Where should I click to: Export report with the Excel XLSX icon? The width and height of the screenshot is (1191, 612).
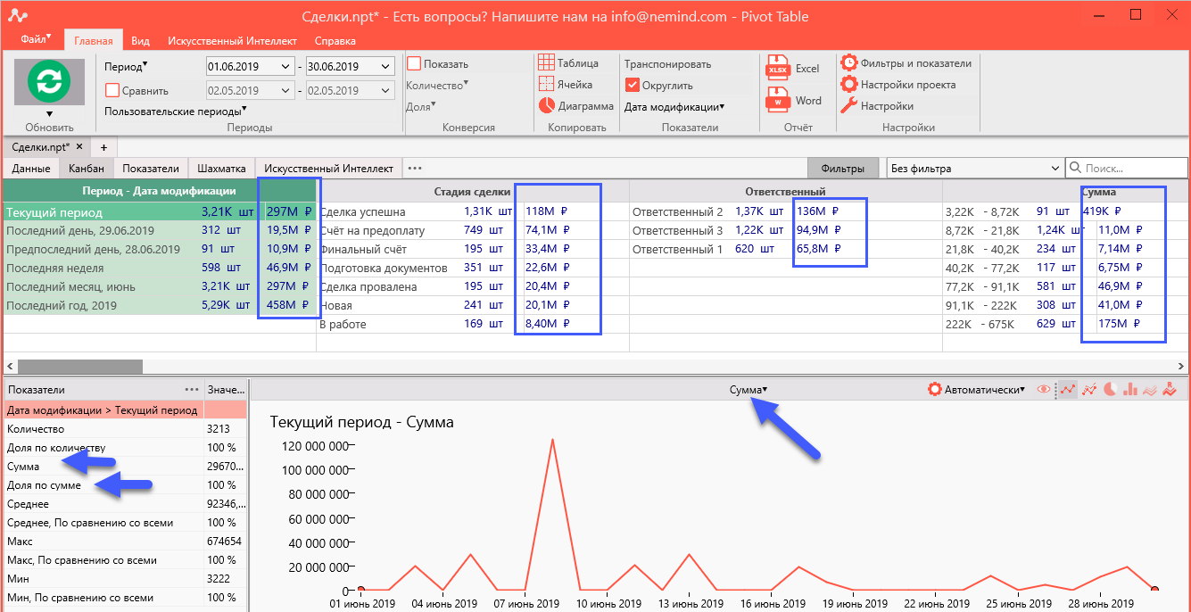(x=777, y=69)
